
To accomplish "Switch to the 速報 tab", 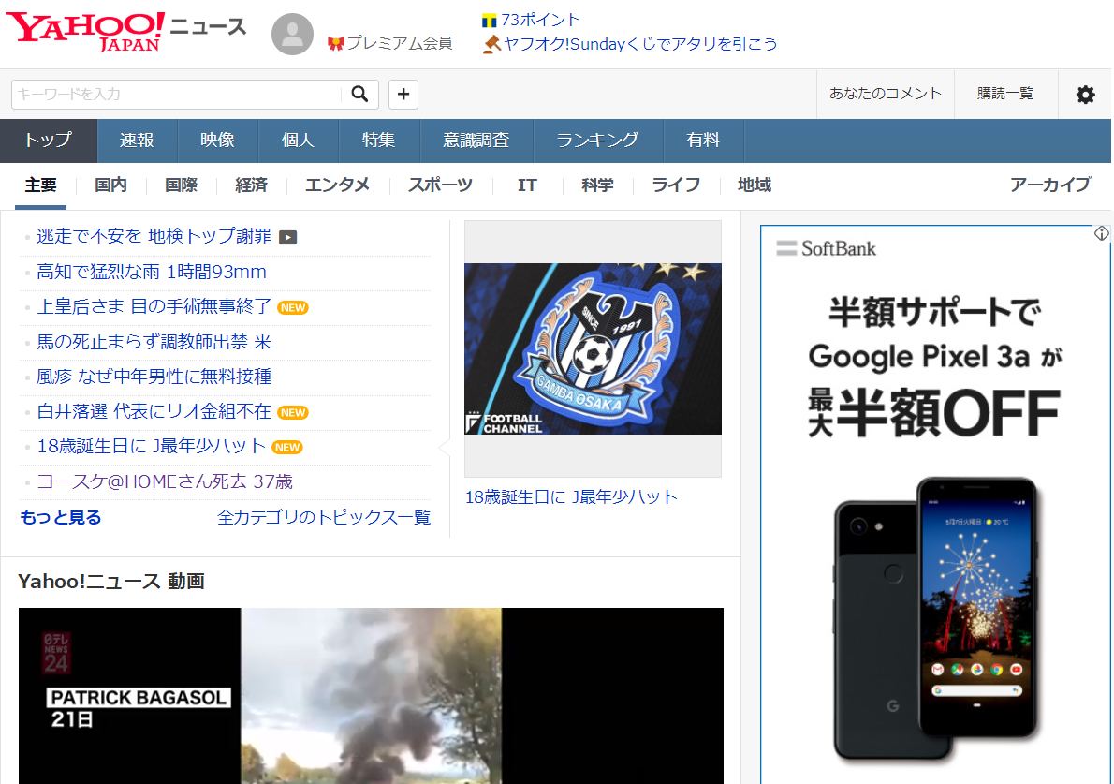I will (137, 141).
